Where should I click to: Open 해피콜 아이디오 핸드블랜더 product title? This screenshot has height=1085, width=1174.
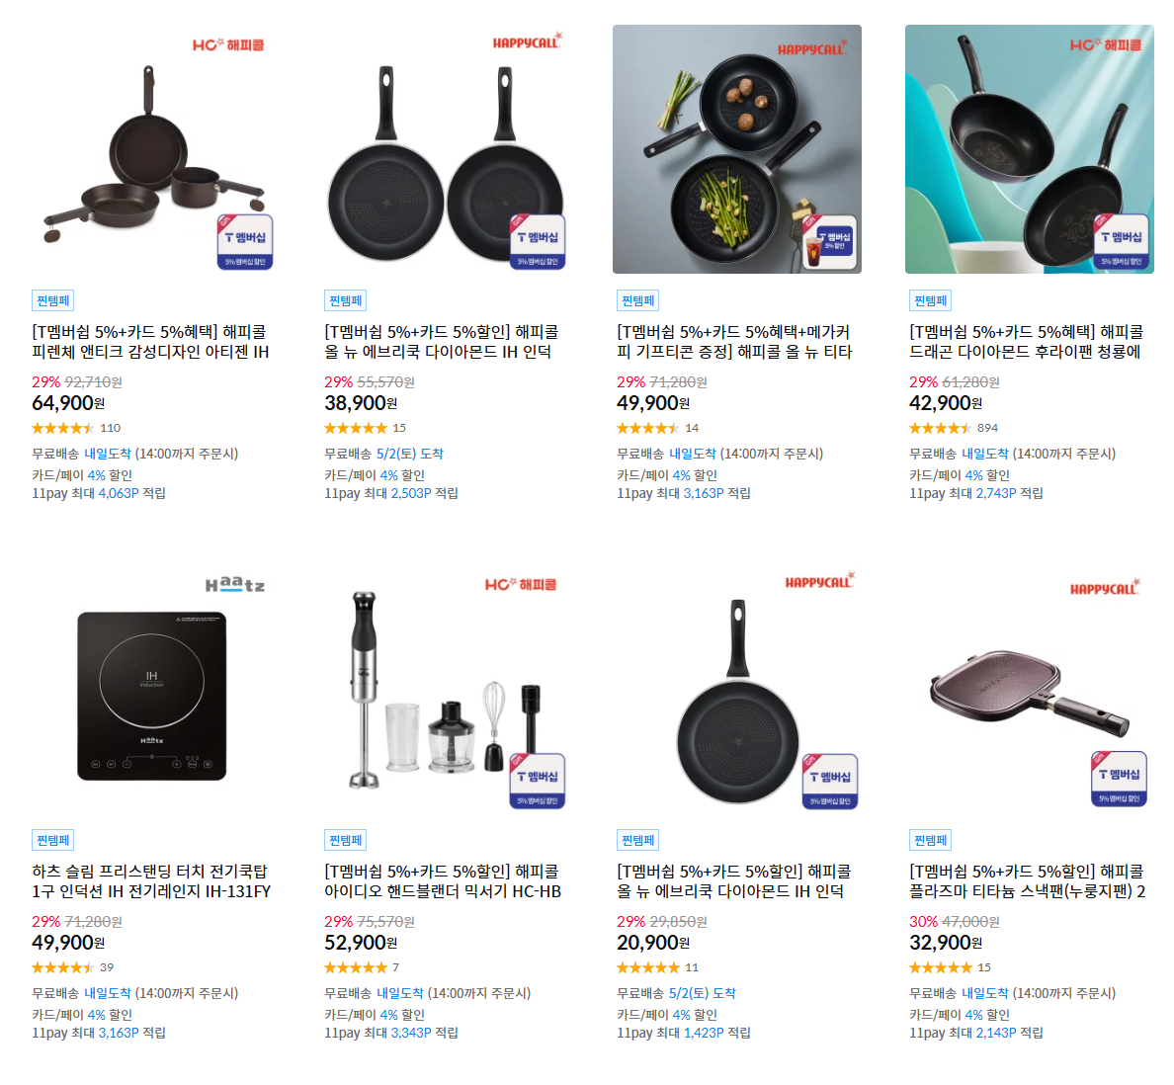pyautogui.click(x=444, y=881)
